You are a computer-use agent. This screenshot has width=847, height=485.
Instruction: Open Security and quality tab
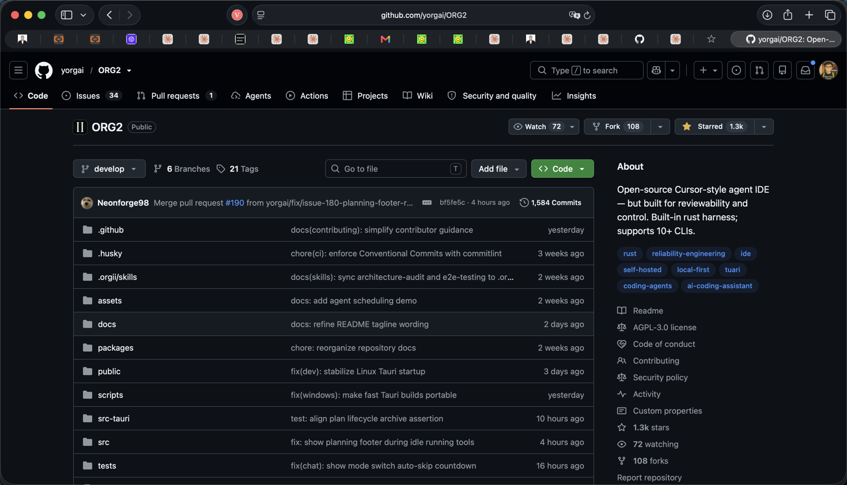(x=492, y=96)
